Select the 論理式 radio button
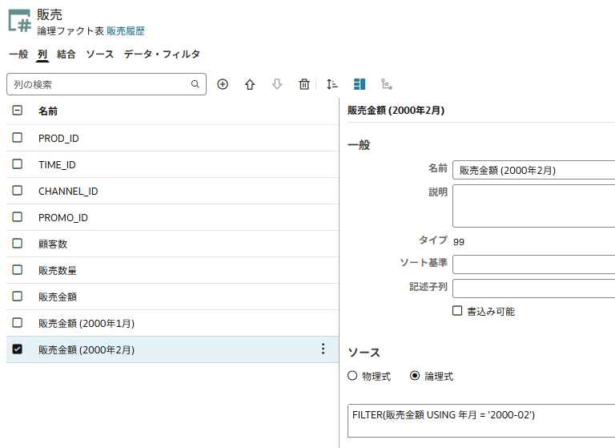This screenshot has width=615, height=448. point(415,376)
